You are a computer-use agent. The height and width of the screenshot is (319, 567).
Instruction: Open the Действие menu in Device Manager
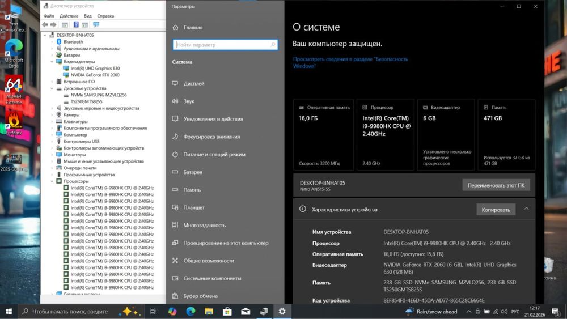tap(69, 16)
